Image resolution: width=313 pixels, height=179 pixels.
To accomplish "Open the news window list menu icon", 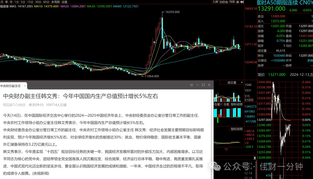I will point(192,85).
